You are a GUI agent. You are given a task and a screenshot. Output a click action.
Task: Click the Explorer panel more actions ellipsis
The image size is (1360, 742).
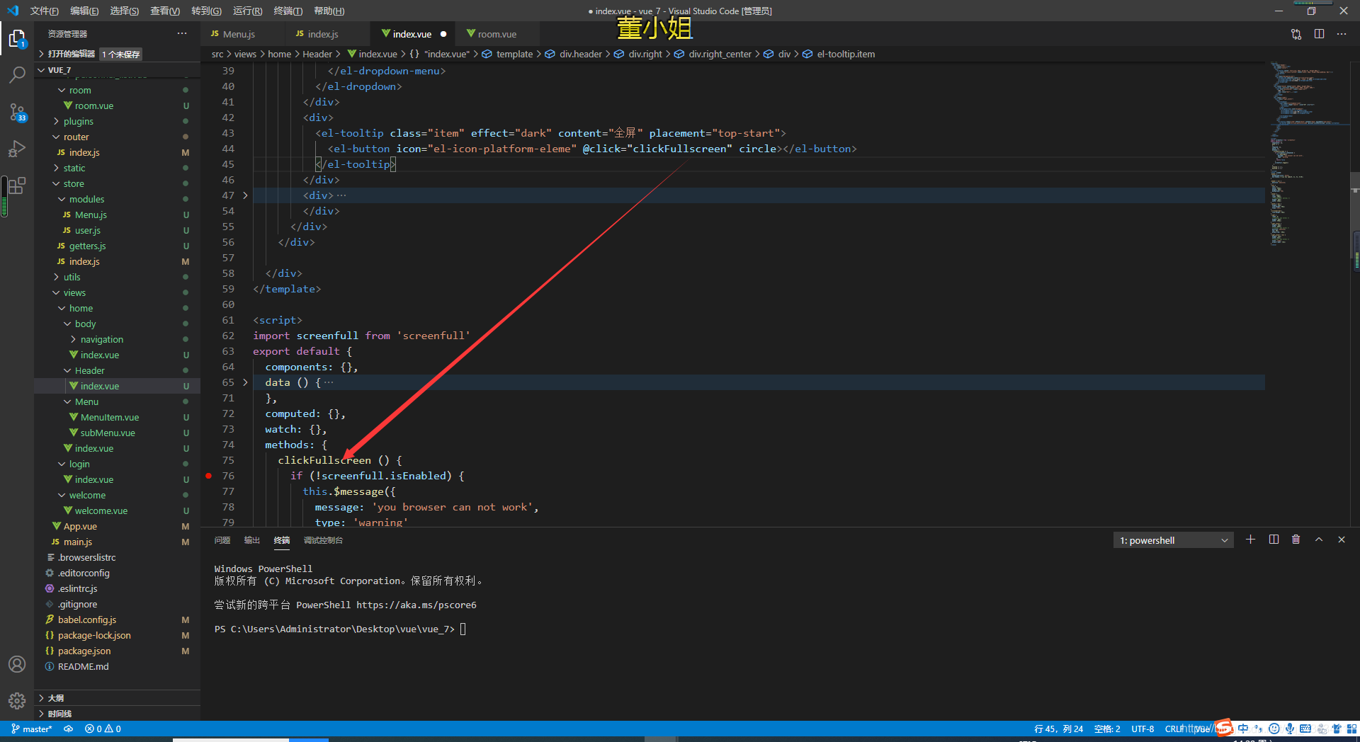coord(182,33)
